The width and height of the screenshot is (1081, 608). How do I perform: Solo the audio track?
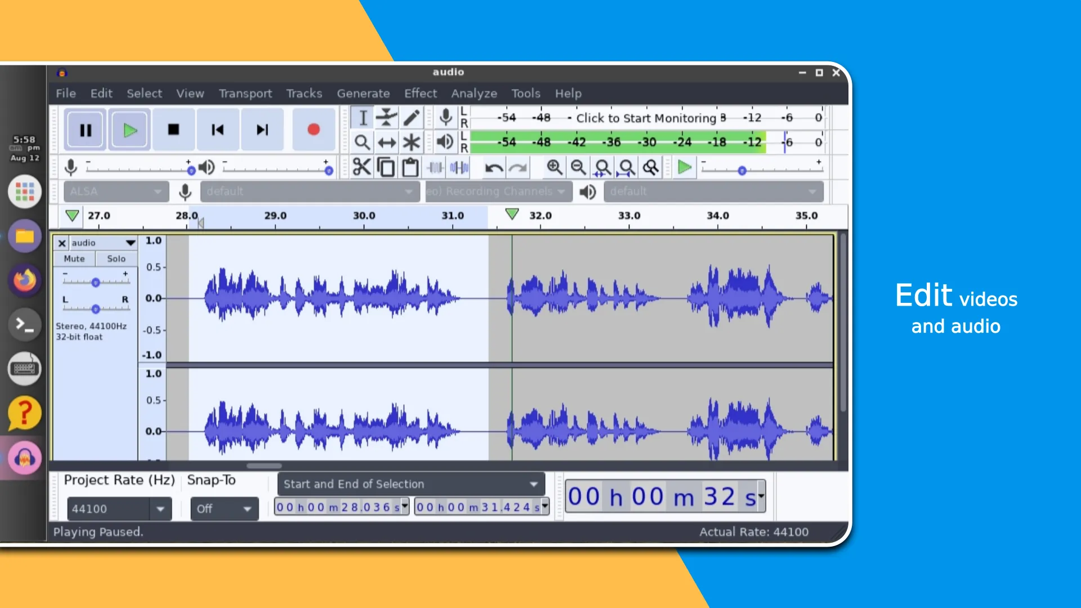[116, 258]
